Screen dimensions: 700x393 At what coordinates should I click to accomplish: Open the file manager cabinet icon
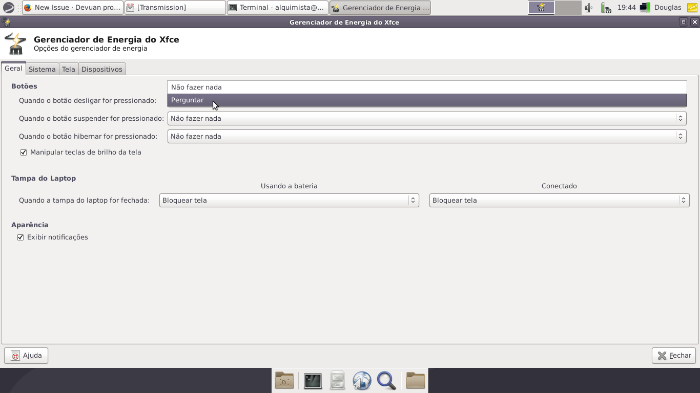pos(337,381)
